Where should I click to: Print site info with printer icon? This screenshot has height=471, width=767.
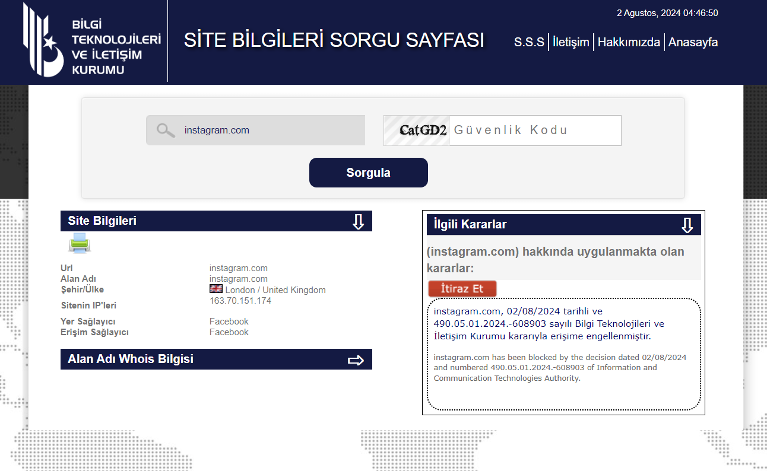80,243
